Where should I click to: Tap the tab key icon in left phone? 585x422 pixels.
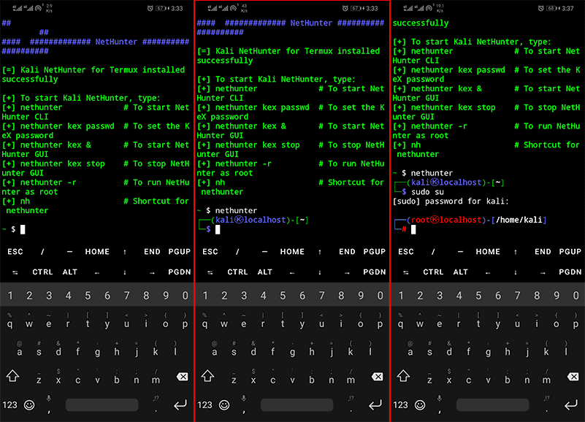[x=15, y=273]
